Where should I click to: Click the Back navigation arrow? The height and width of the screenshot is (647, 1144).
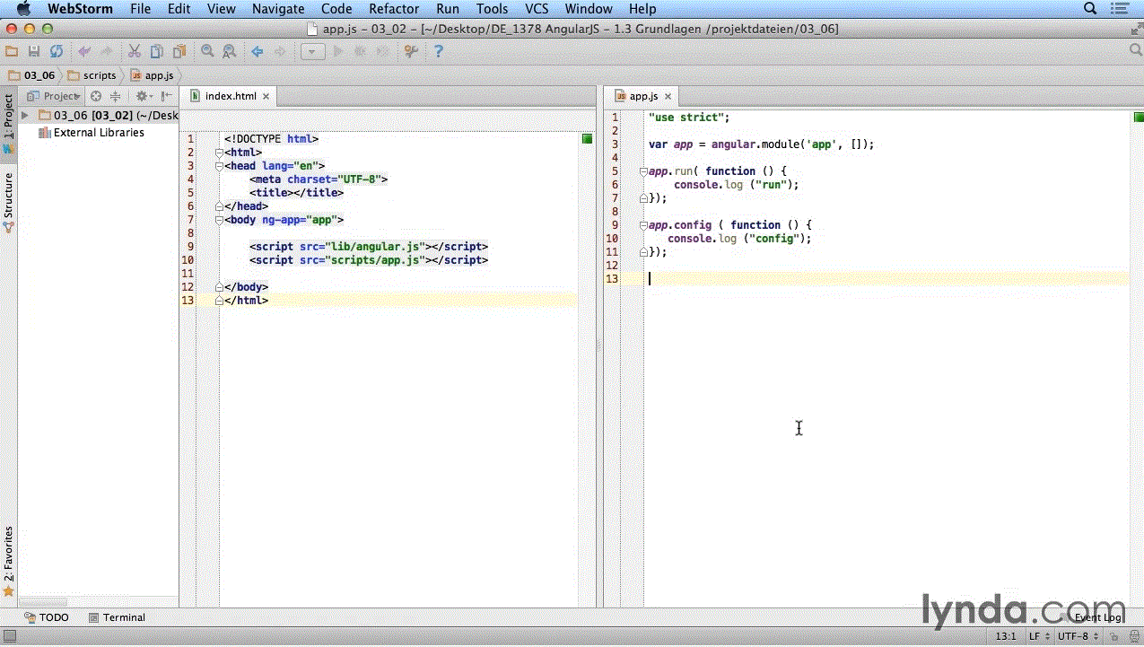tap(258, 52)
